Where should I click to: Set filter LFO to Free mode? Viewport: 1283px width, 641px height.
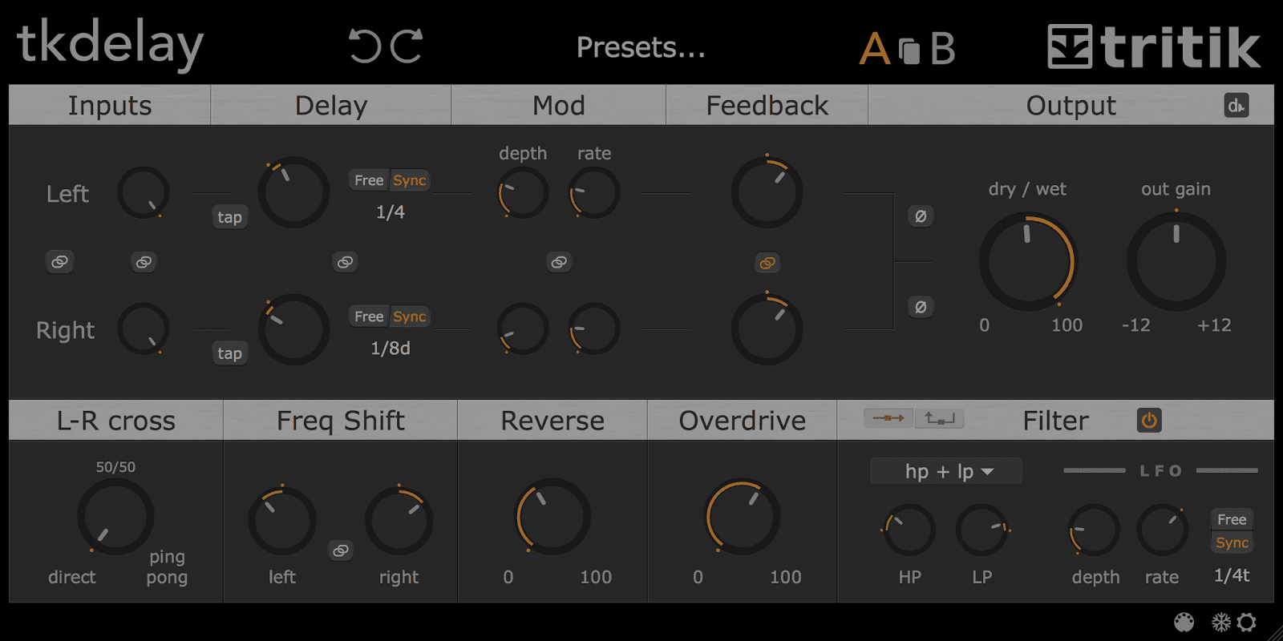point(1232,519)
